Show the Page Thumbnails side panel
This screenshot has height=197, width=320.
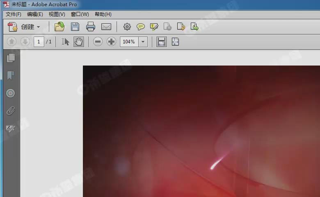click(11, 58)
